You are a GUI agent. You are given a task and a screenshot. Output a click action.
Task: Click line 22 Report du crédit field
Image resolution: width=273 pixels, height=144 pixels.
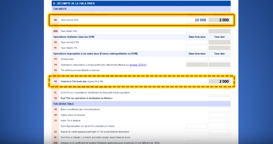pos(219,132)
